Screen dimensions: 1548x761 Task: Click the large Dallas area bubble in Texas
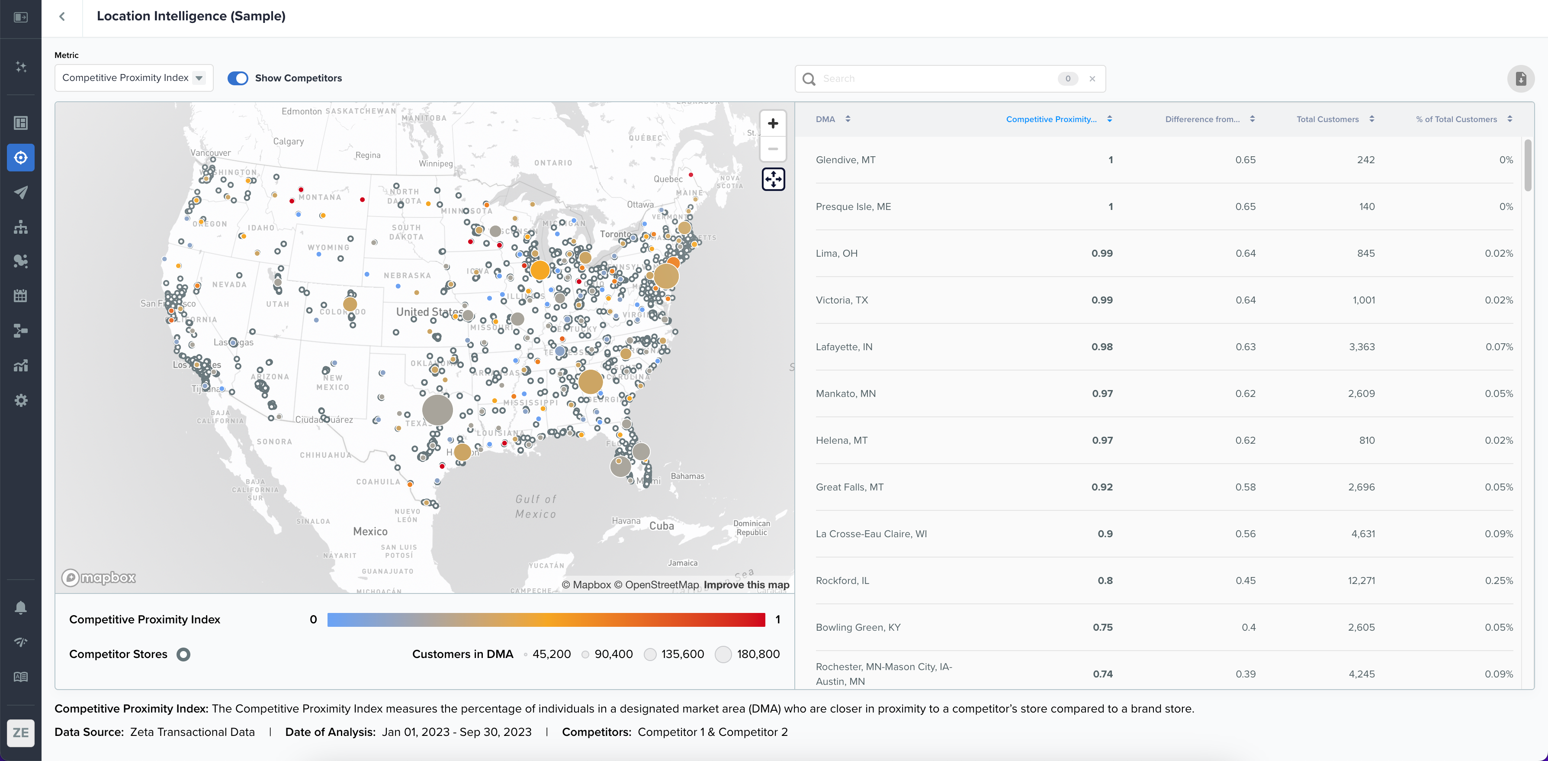point(437,410)
